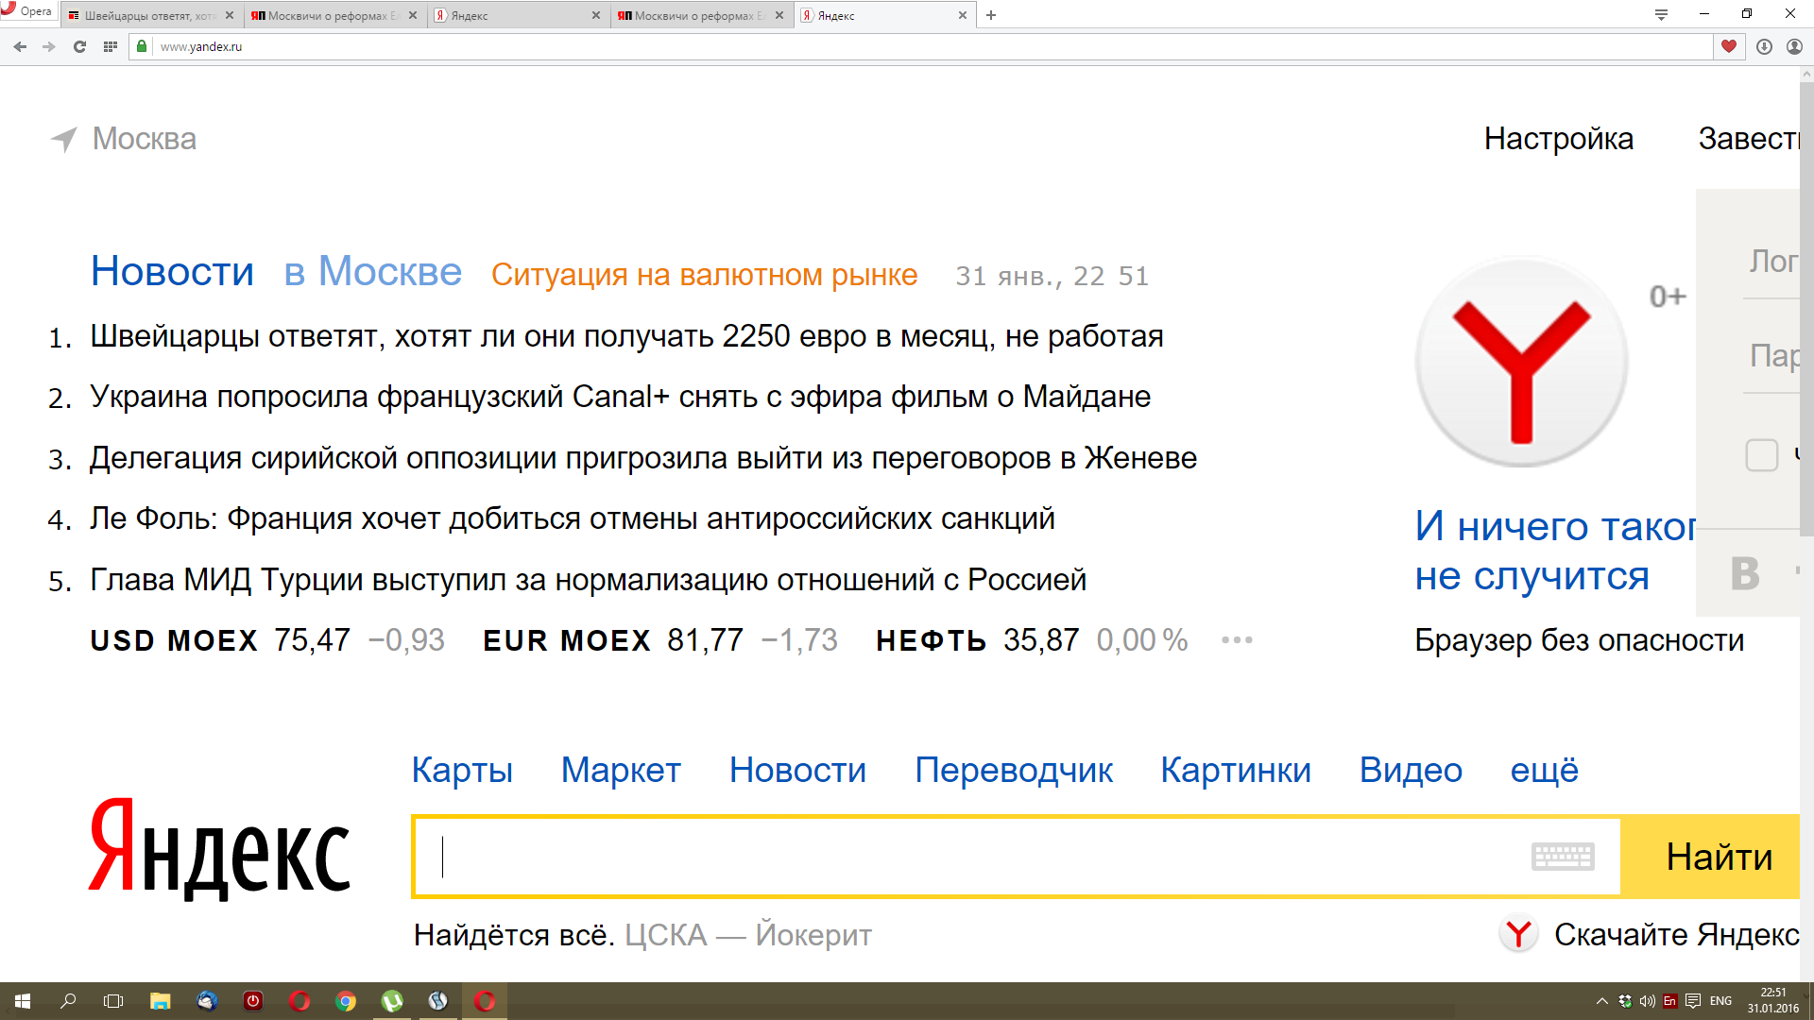Bookmark the page with the heart icon
The image size is (1814, 1020).
click(1729, 46)
